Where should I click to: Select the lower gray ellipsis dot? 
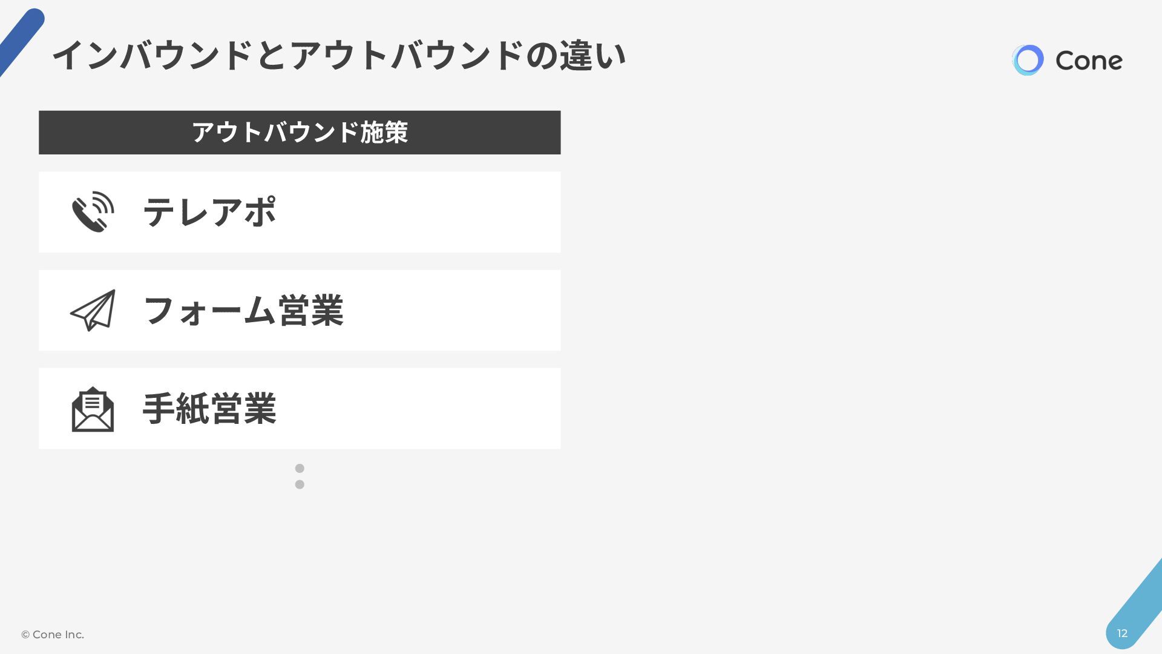coord(300,484)
